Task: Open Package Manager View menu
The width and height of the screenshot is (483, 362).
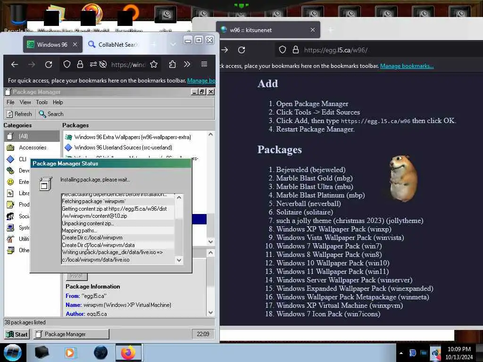Action: point(25,102)
